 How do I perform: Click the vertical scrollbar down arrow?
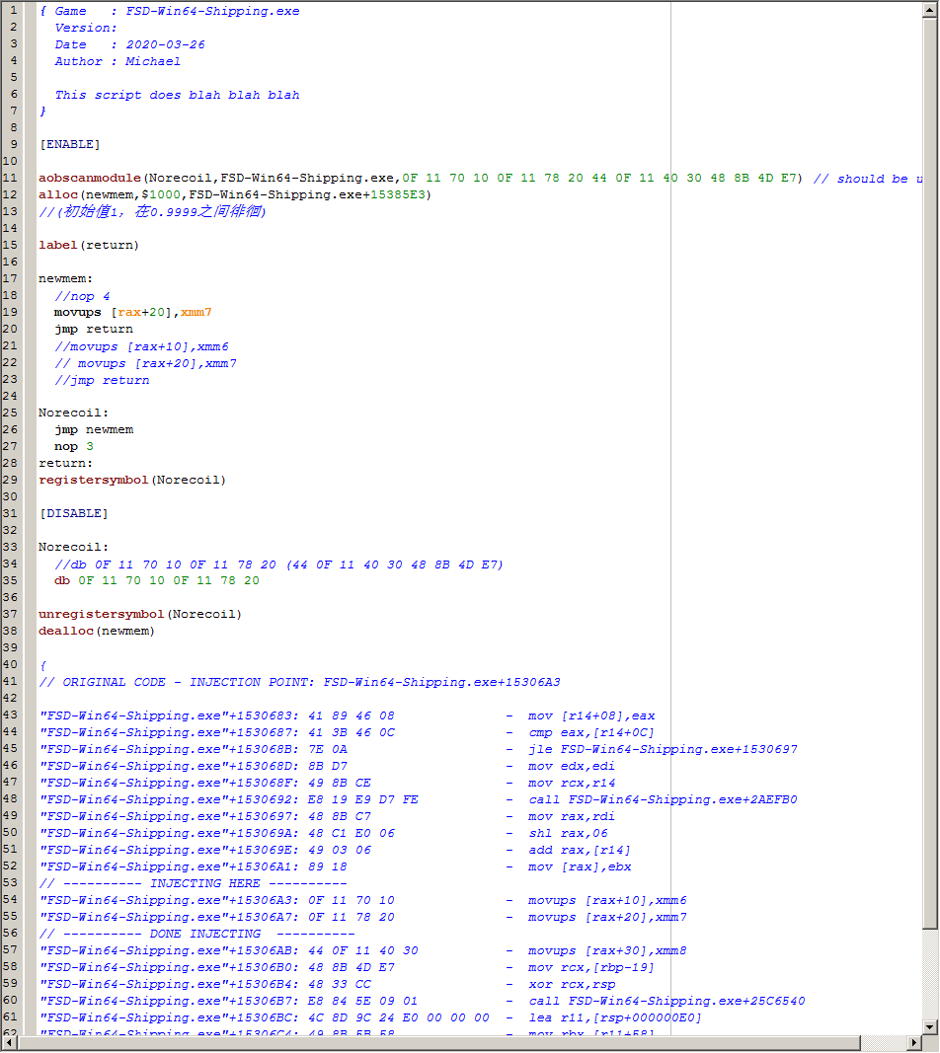[930, 1027]
